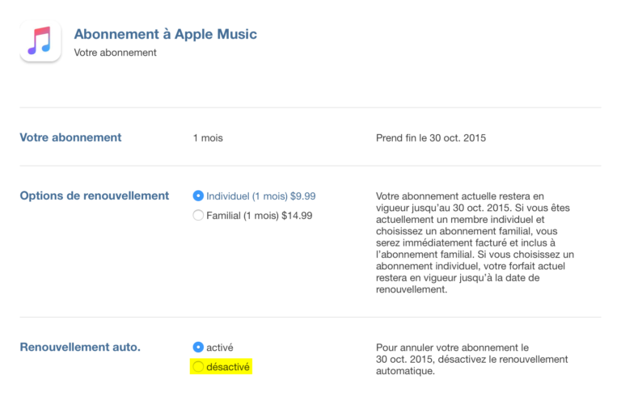This screenshot has width=621, height=396.
Task: Click the 'Votre abonnement' subtitle under the heading
Action: point(115,53)
